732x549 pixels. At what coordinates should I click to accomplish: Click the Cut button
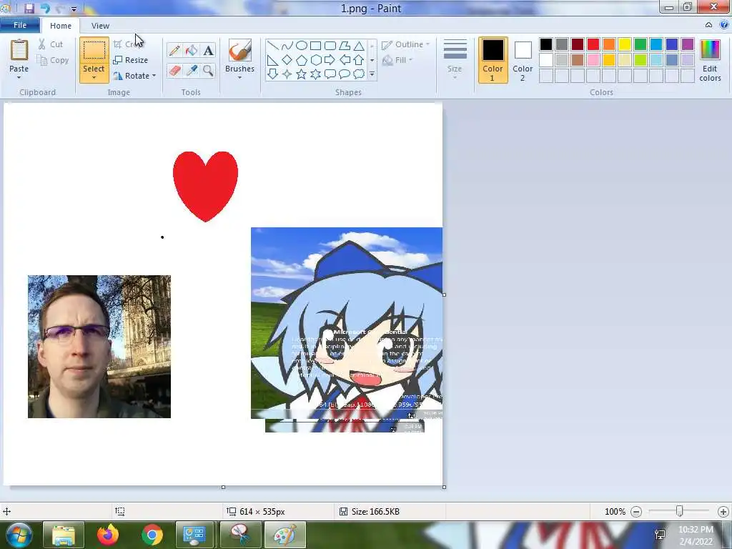[51, 44]
